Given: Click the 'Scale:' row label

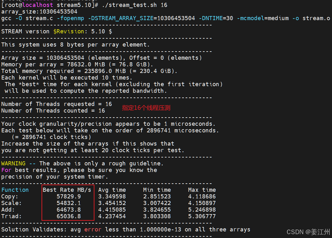Looking at the screenshot, I should [12, 203].
